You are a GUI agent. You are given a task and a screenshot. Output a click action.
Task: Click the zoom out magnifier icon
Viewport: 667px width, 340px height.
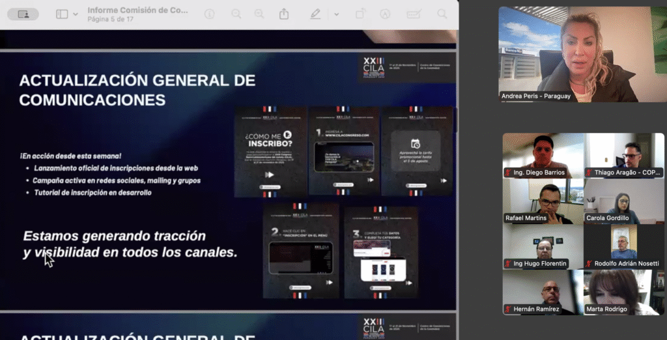point(236,14)
